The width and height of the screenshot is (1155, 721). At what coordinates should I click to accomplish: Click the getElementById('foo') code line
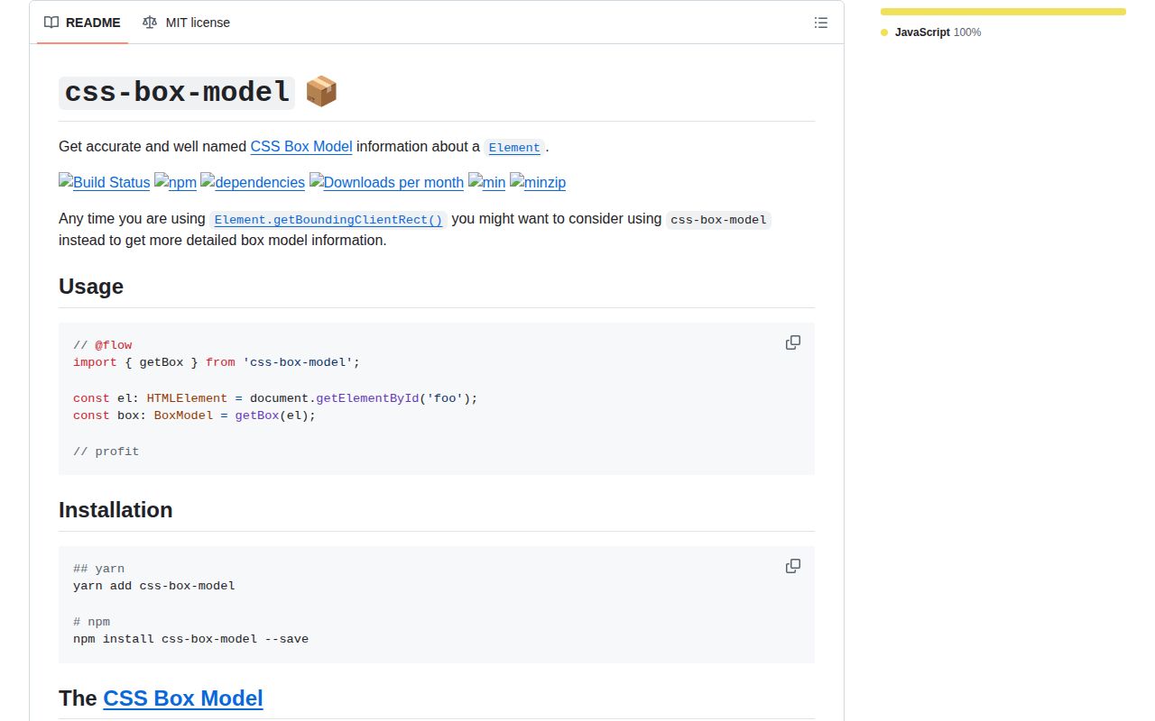[275, 398]
